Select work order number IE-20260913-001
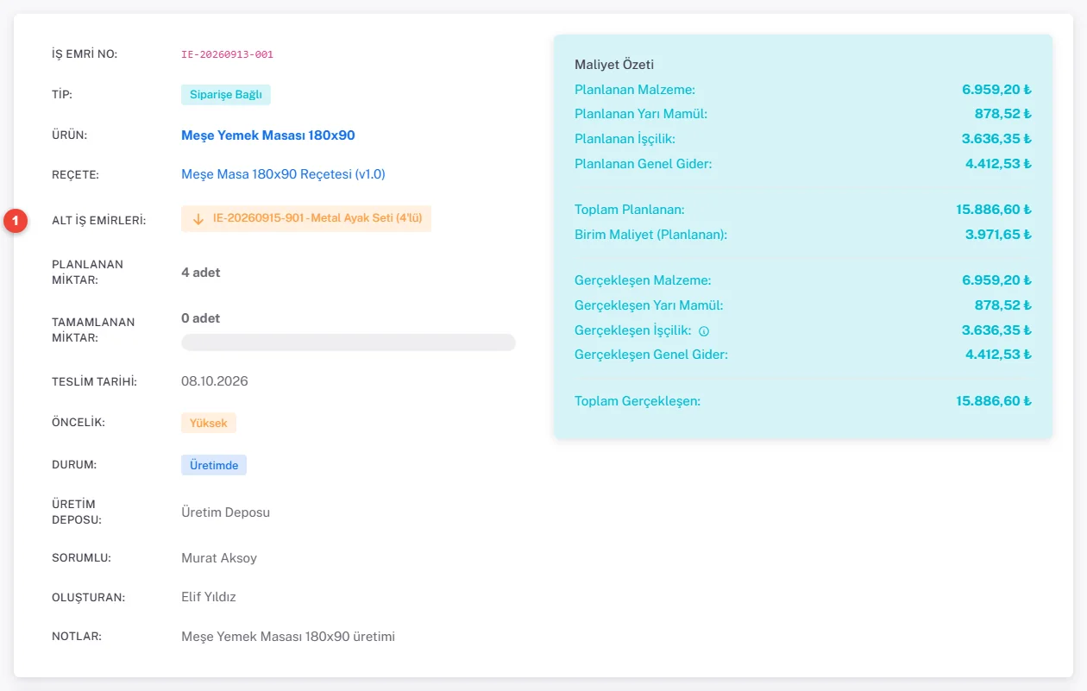The width and height of the screenshot is (1087, 691). tap(228, 54)
